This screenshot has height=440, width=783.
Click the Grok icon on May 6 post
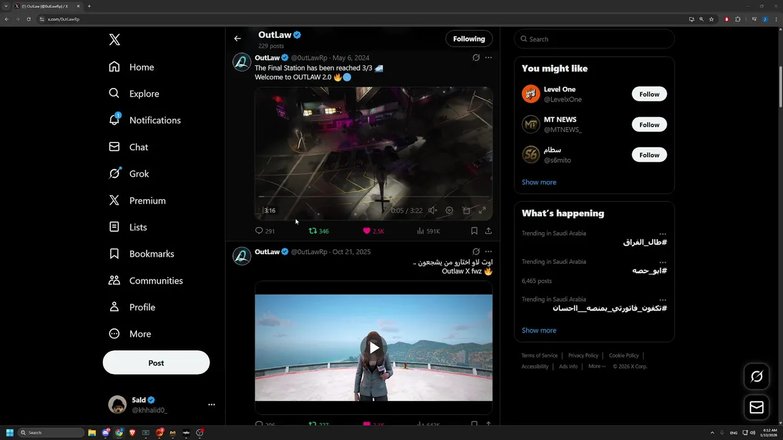pyautogui.click(x=476, y=57)
